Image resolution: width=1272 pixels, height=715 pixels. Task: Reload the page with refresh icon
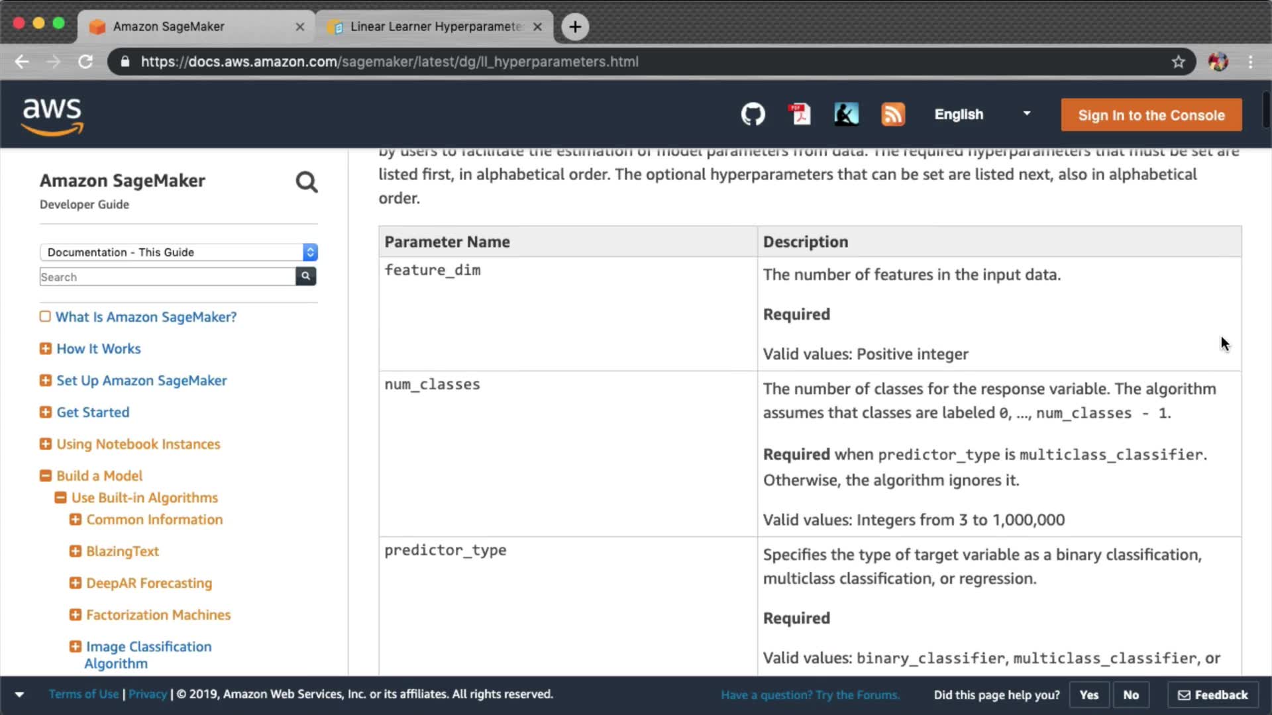tap(85, 62)
